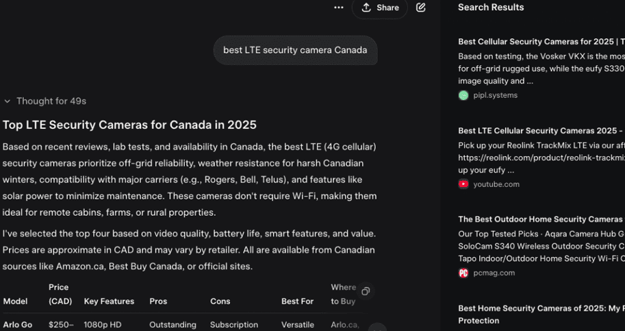Visit the youtube.com source link
Viewport: 625px width, 331px height.
point(496,184)
